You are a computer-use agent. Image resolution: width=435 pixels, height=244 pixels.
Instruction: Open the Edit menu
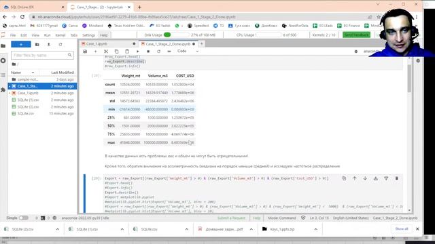pos(24,35)
